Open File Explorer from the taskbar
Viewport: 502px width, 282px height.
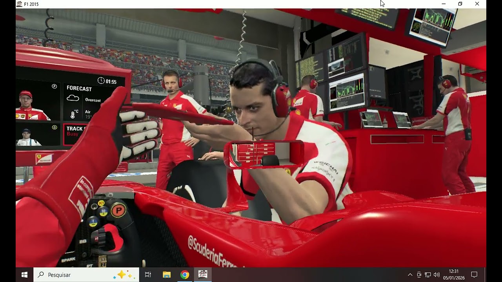[x=167, y=275]
